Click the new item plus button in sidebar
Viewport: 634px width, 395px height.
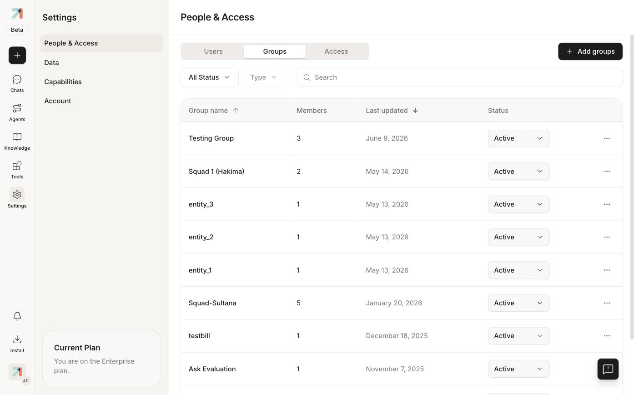[x=17, y=55]
